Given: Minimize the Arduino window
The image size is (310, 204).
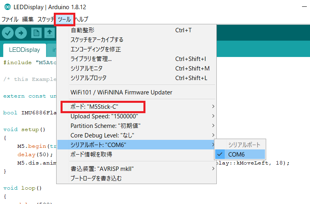Looking at the screenshot, I should pos(304,7).
